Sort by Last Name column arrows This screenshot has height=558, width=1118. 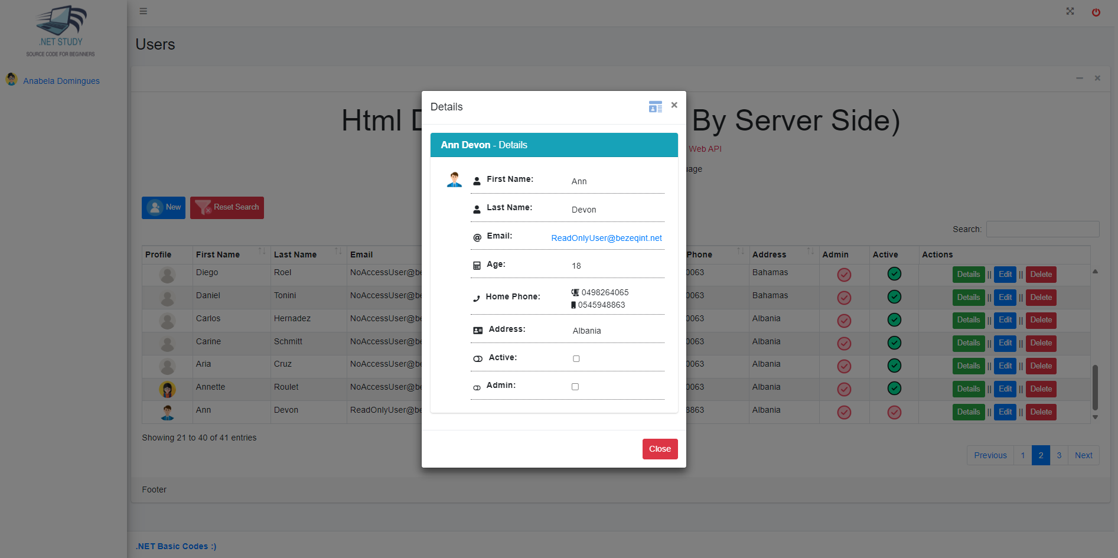[x=338, y=252]
